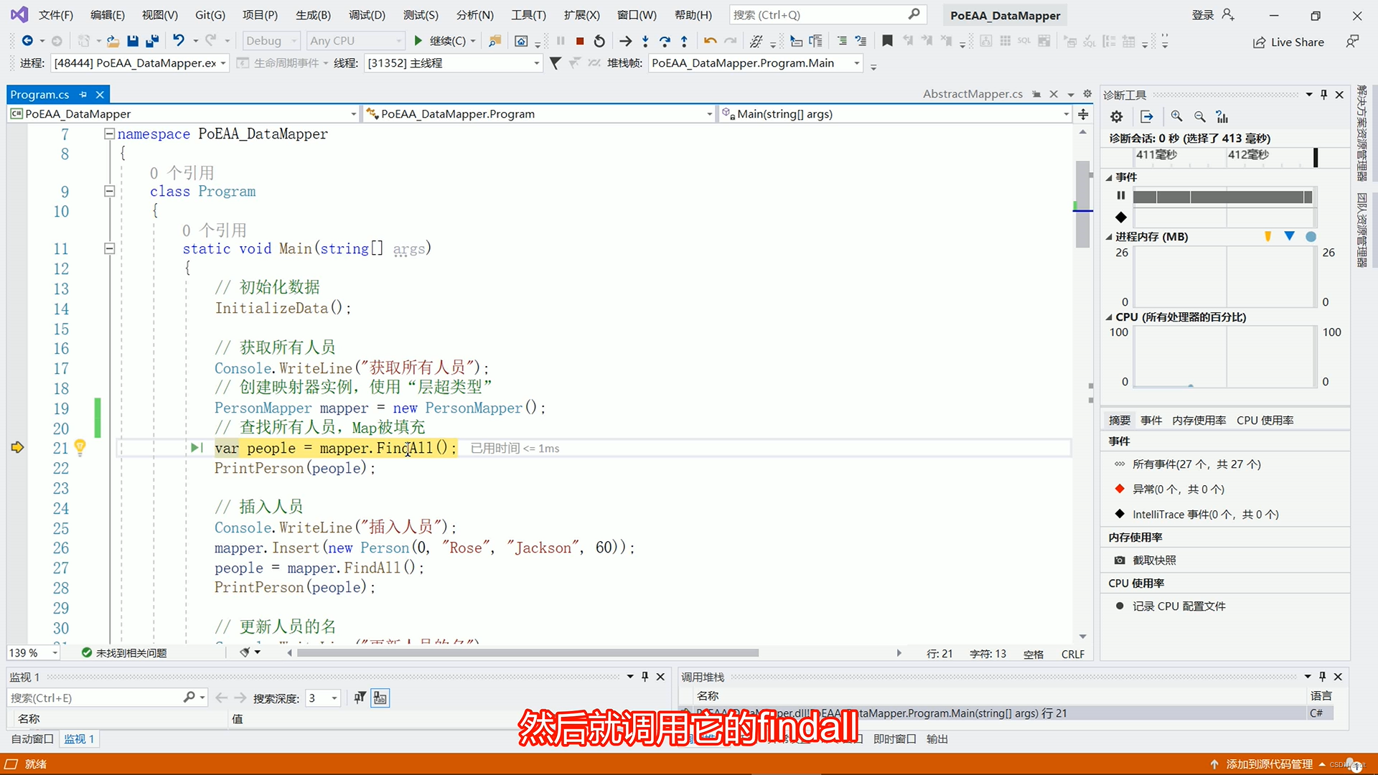Switch to the AbstractMapper.cs tab
Screen dimensions: 1378x775
click(972, 94)
